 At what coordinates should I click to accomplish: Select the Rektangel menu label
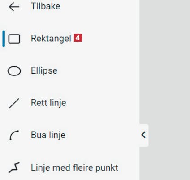[51, 39]
